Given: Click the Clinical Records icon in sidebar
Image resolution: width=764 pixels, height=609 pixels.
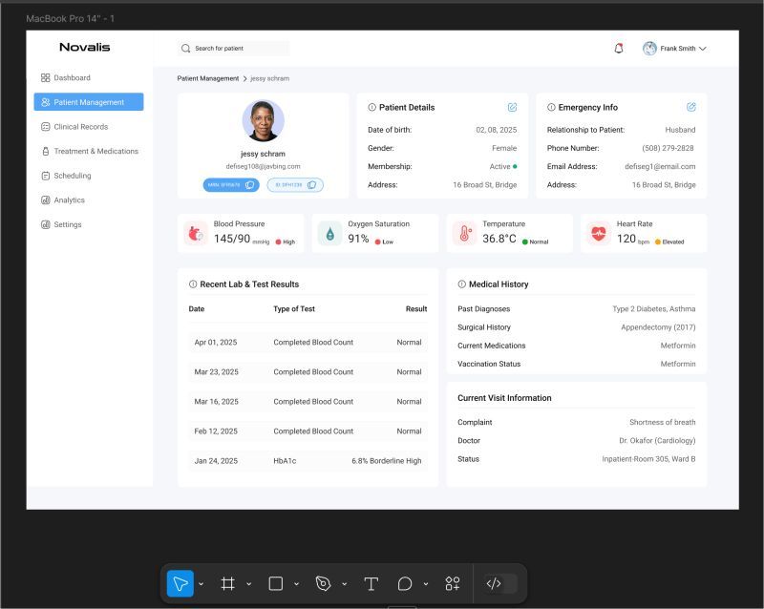Looking at the screenshot, I should tap(45, 127).
